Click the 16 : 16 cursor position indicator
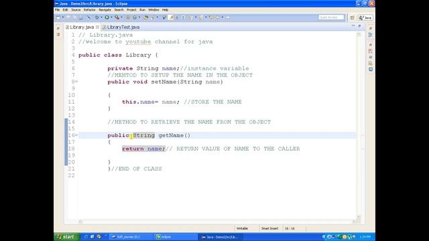The image size is (429, 241). (290, 228)
